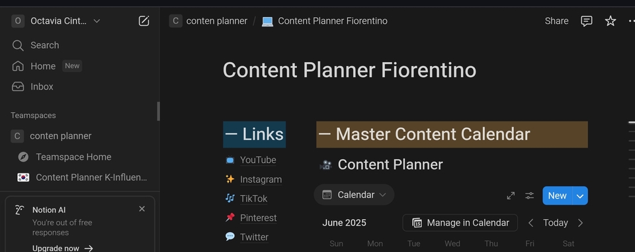Open dropdown arrow beside New button
This screenshot has height=252, width=635.
pyautogui.click(x=580, y=195)
